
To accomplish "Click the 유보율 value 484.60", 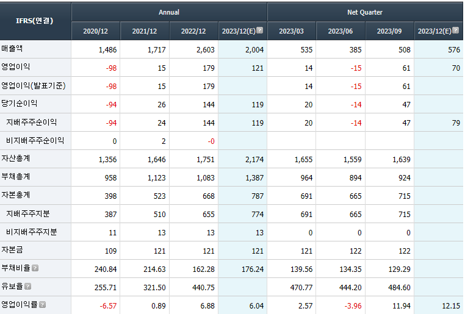I will (400, 288).
